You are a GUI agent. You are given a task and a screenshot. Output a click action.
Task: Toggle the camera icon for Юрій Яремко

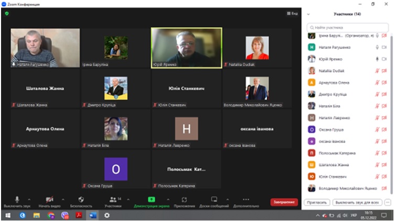[384, 59]
